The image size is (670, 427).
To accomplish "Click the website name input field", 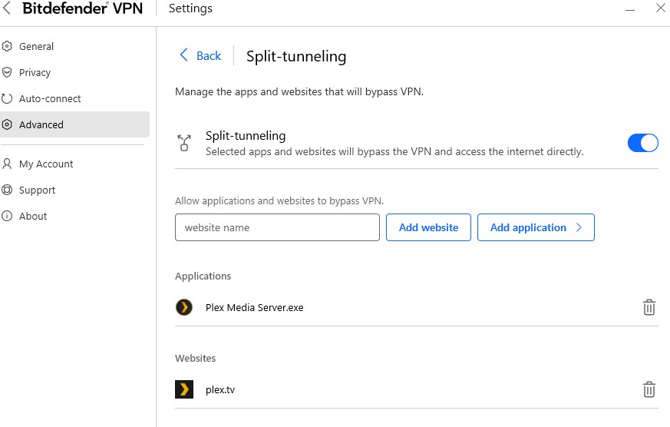I will tap(277, 227).
